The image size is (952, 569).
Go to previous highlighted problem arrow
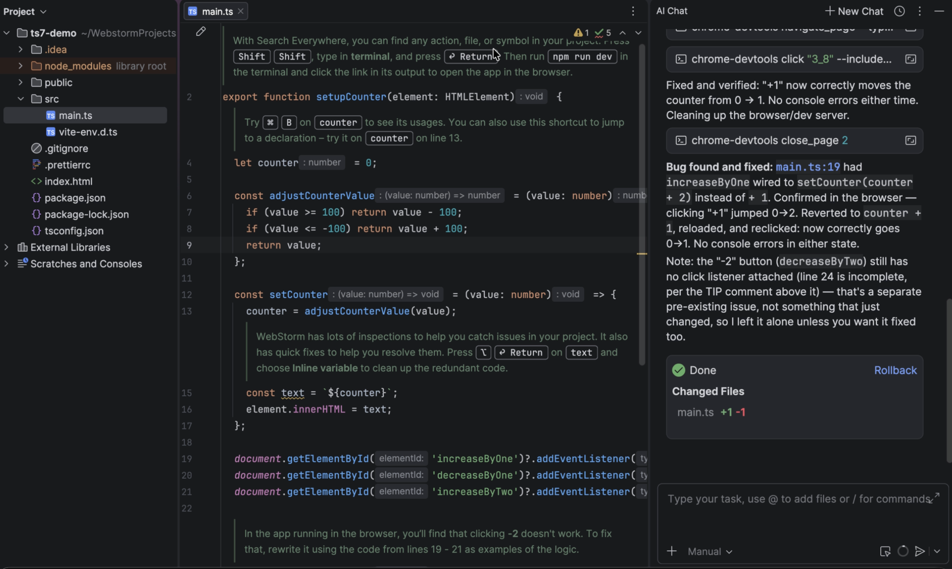pyautogui.click(x=623, y=33)
